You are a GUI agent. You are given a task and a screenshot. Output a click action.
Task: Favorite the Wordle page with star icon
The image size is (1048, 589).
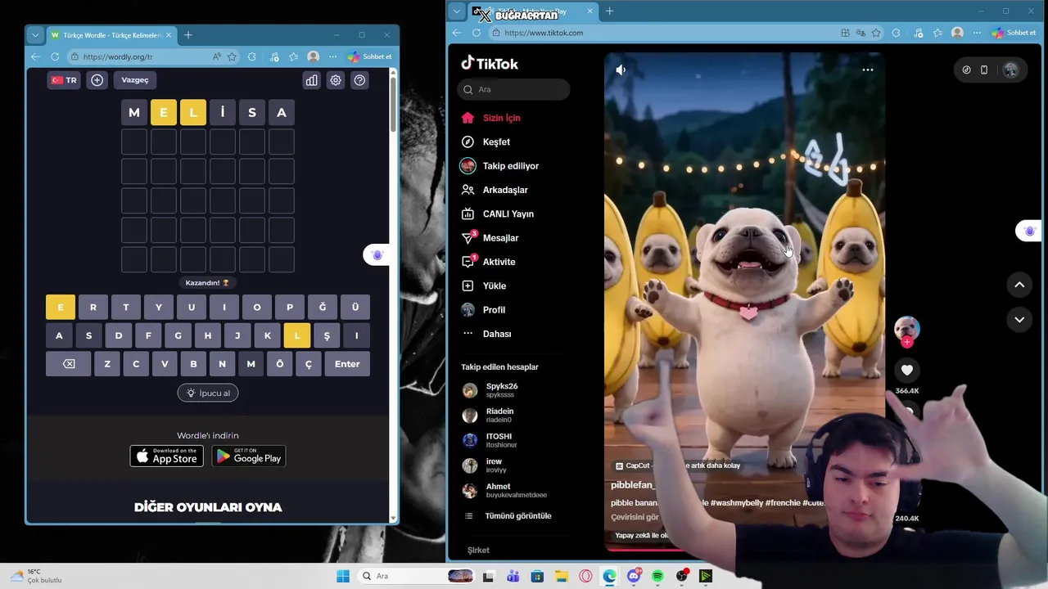[232, 56]
